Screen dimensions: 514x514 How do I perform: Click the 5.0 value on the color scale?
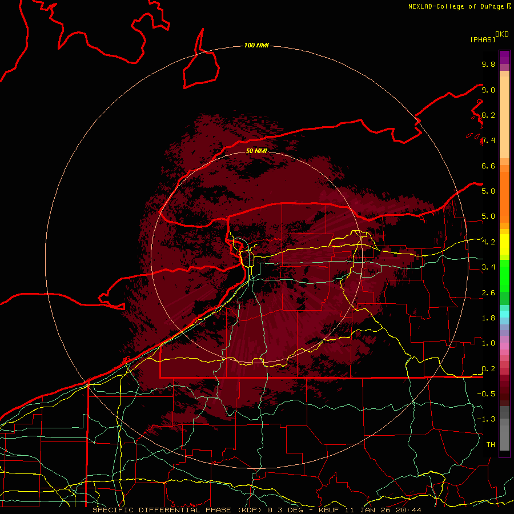click(x=488, y=216)
